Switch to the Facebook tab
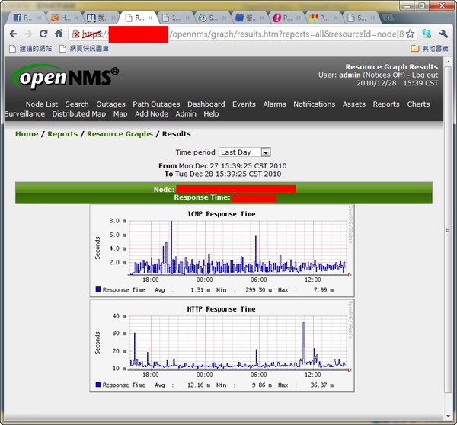Image resolution: width=457 pixels, height=425 pixels. (x=26, y=18)
